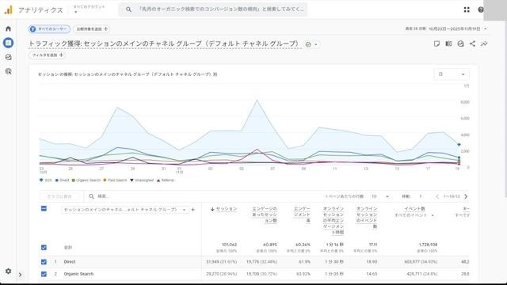This screenshot has height=285, width=507.
Task: Open the customize report icon
Action: (x=460, y=44)
